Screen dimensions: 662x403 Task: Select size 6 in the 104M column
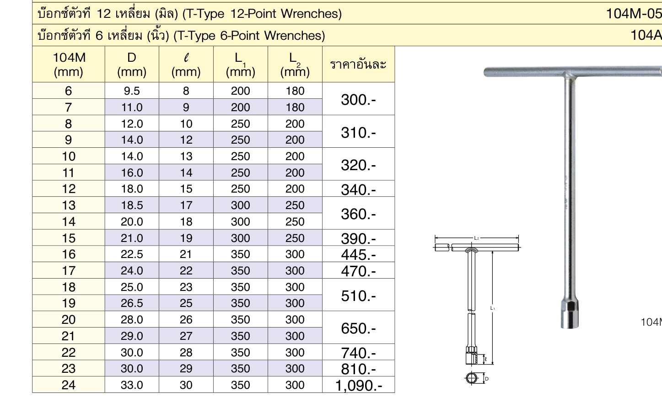coord(69,91)
